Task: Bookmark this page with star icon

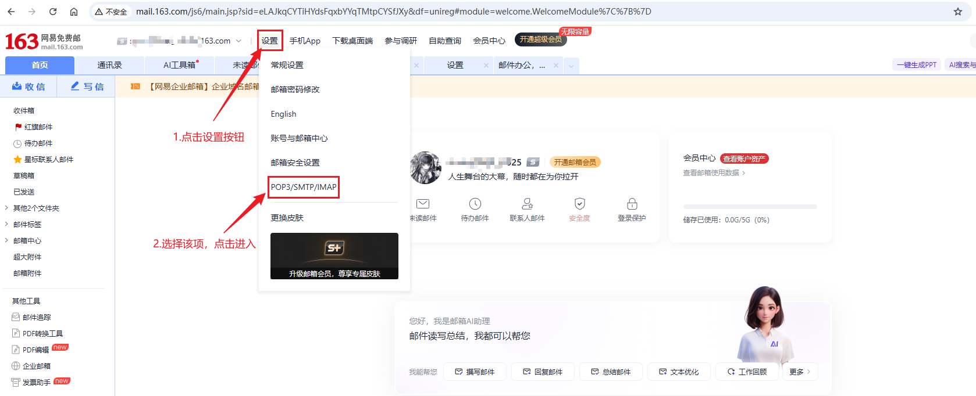Action: [x=958, y=12]
